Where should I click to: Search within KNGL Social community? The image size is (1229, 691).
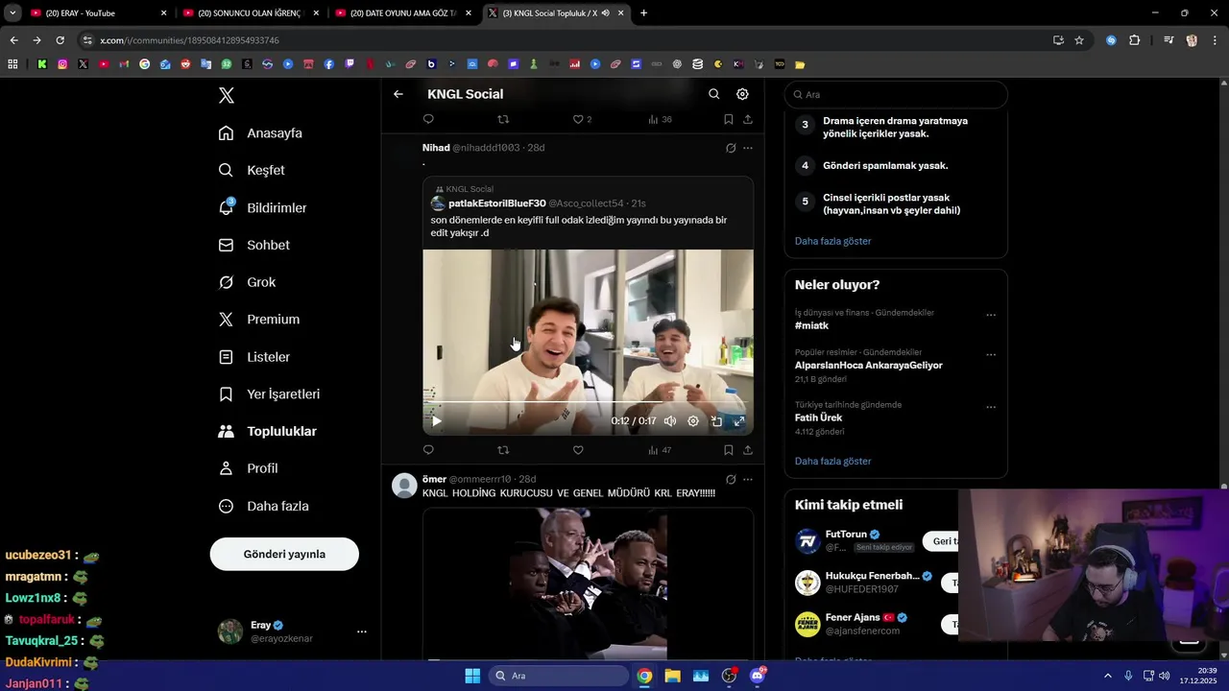coord(713,94)
